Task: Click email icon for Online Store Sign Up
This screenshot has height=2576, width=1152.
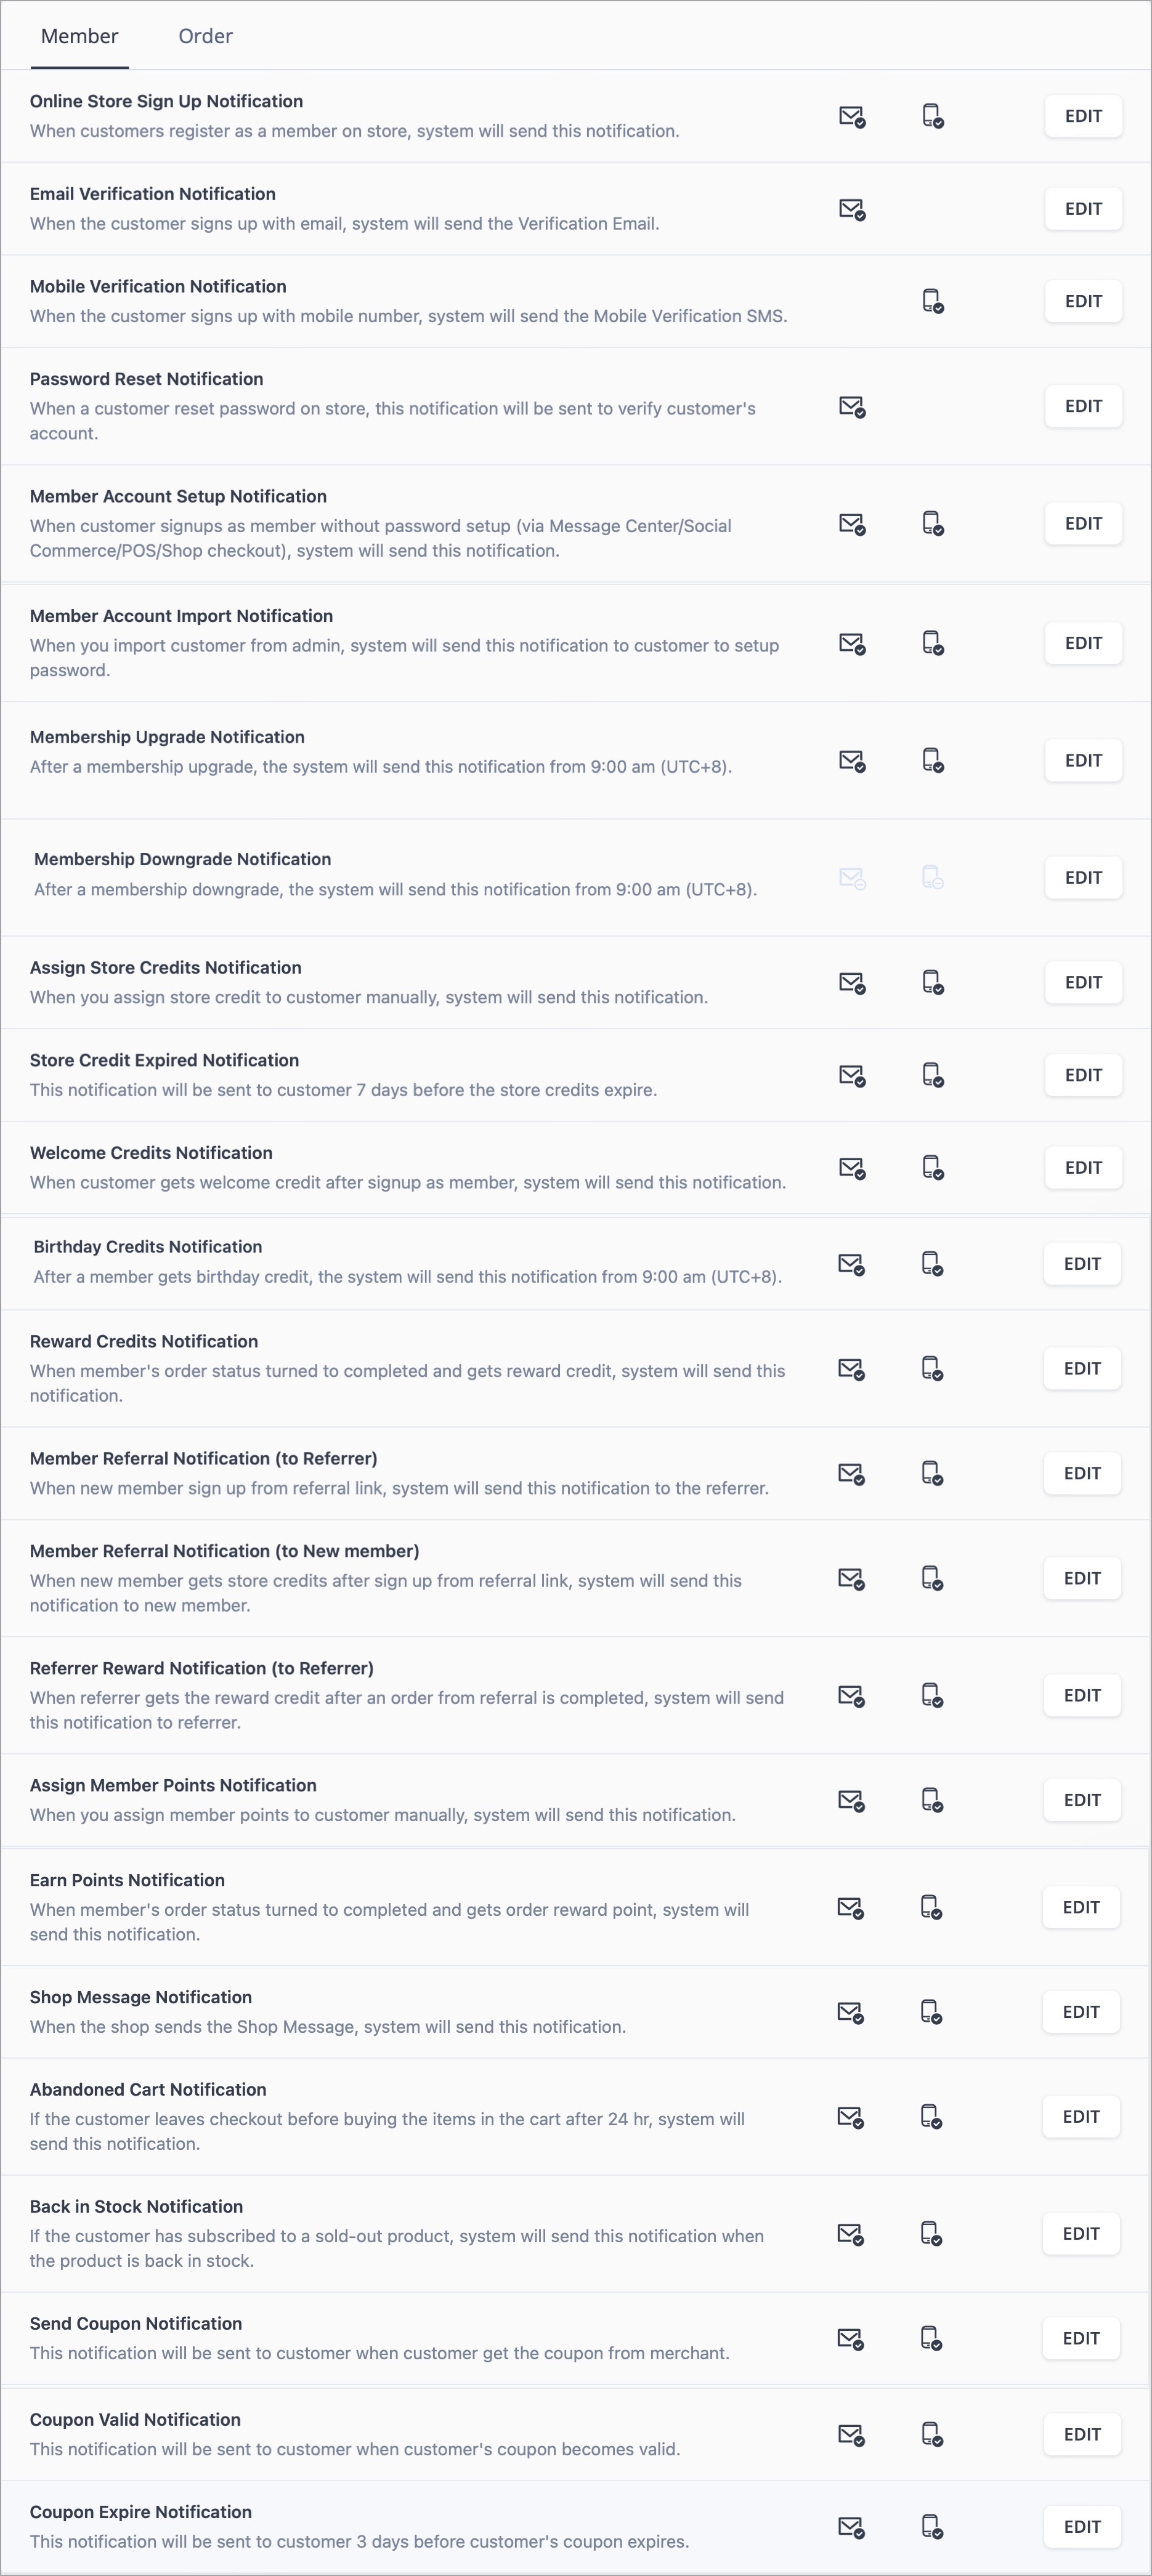Action: coord(852,117)
